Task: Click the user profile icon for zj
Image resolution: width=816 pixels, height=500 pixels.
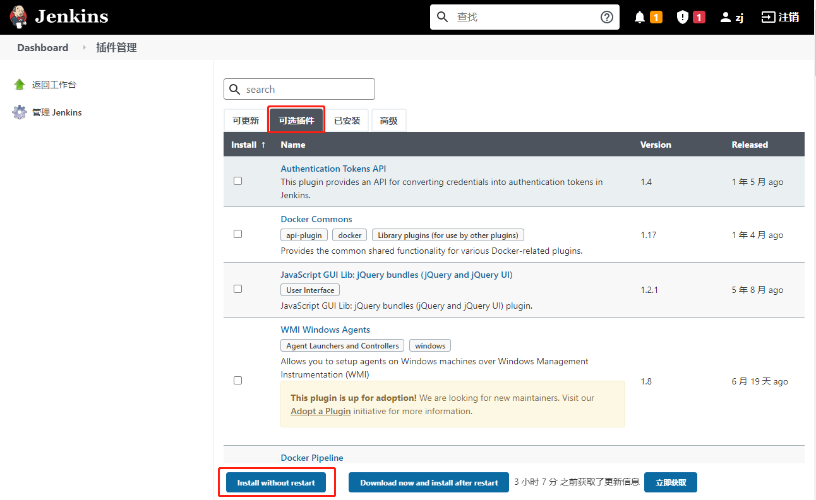Action: pyautogui.click(x=726, y=18)
